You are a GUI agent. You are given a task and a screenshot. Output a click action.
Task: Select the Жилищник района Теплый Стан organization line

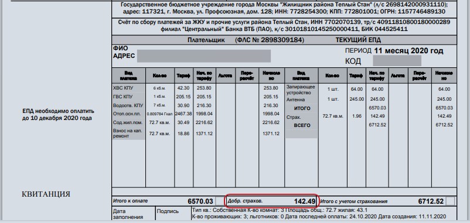(284, 5)
